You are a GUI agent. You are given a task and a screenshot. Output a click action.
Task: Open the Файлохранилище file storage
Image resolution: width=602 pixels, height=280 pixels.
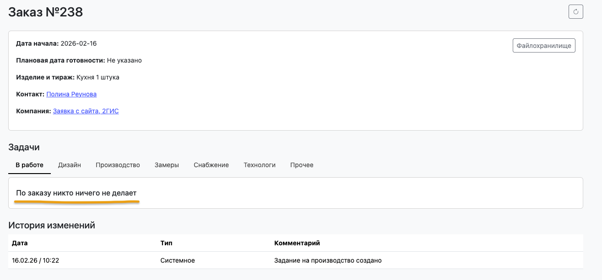tap(544, 46)
